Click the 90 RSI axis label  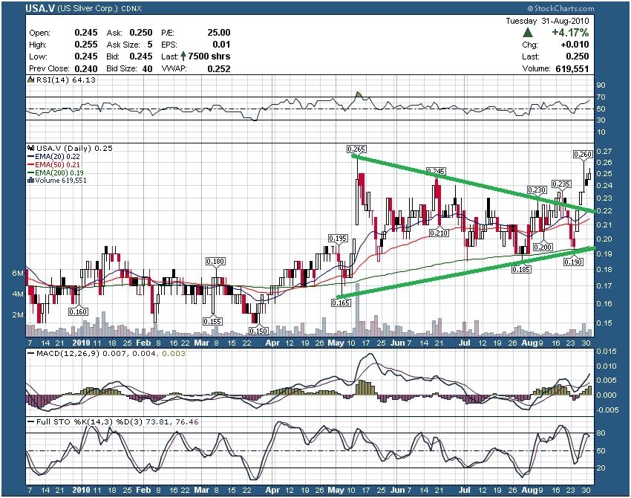(601, 85)
